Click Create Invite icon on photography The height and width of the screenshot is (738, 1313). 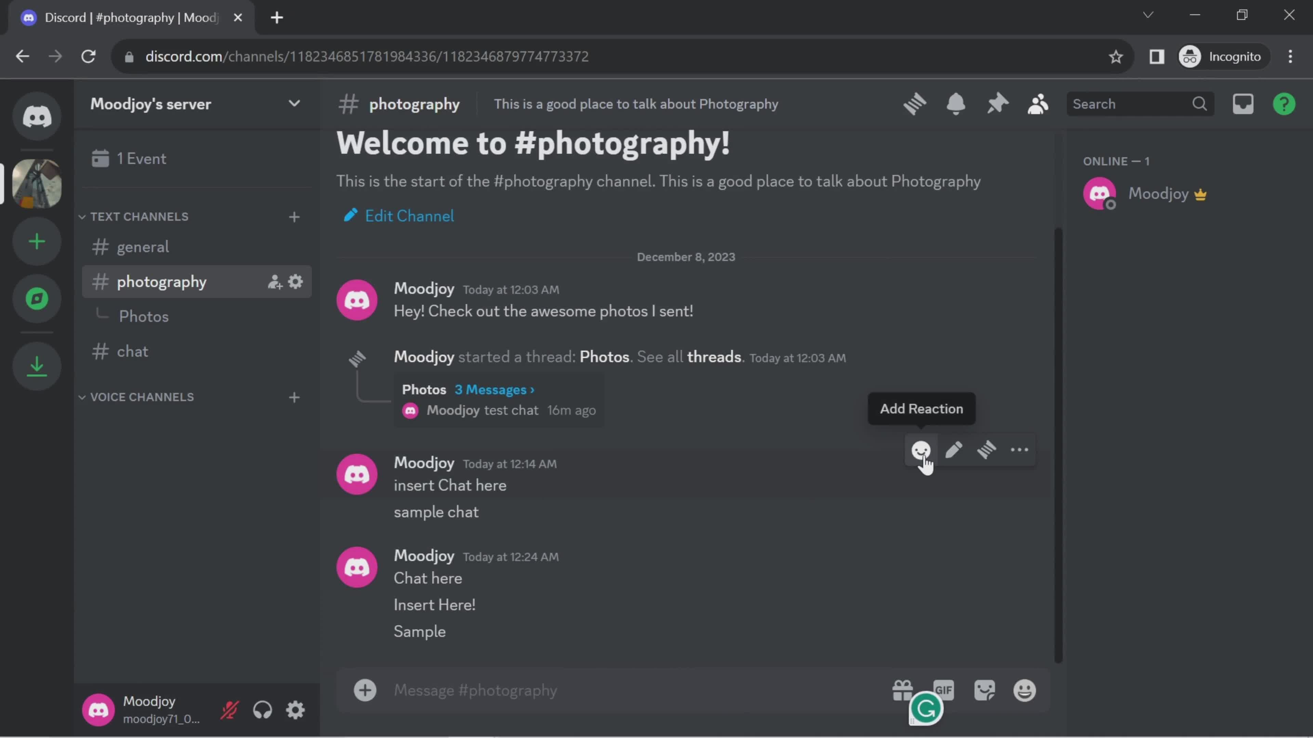point(275,282)
